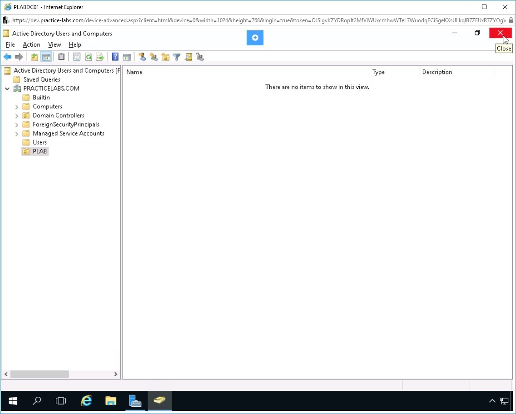Restore down the Active Directory window
The height and width of the screenshot is (414, 516).
click(x=477, y=33)
